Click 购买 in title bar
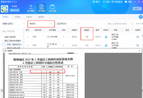 coord(96,2)
